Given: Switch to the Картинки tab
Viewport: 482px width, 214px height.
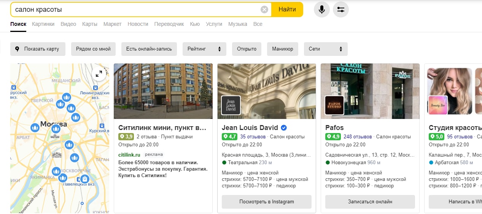Looking at the screenshot, I should pos(43,24).
